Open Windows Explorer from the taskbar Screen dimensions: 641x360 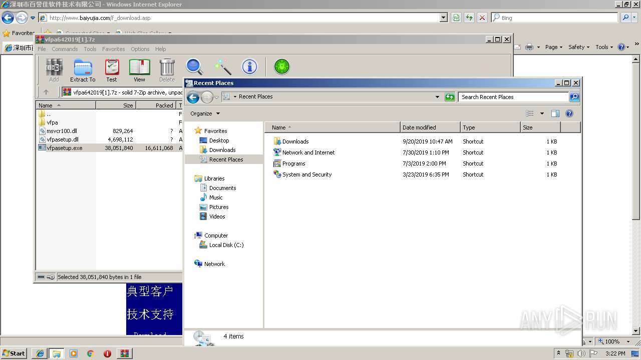click(x=57, y=353)
